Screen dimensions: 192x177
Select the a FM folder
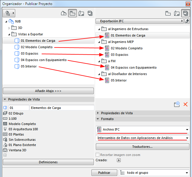pos(108,61)
